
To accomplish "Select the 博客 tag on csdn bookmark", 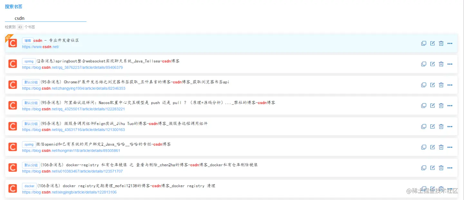I will click(28, 41).
